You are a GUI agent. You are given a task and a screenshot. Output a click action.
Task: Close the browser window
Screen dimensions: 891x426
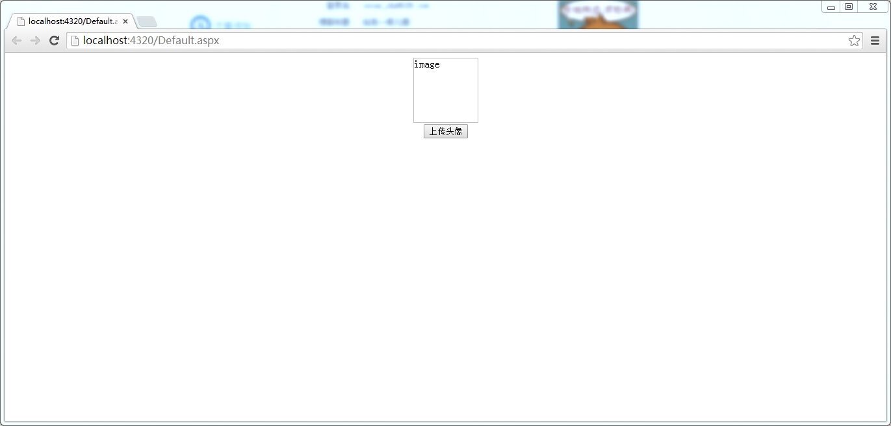point(873,6)
